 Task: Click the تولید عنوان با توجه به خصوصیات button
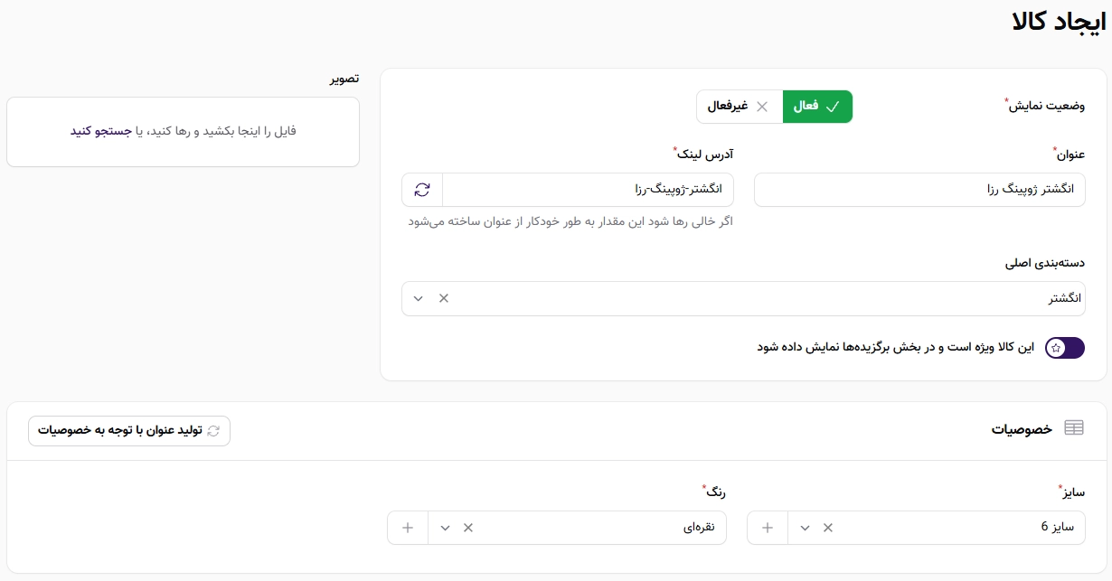coord(129,431)
